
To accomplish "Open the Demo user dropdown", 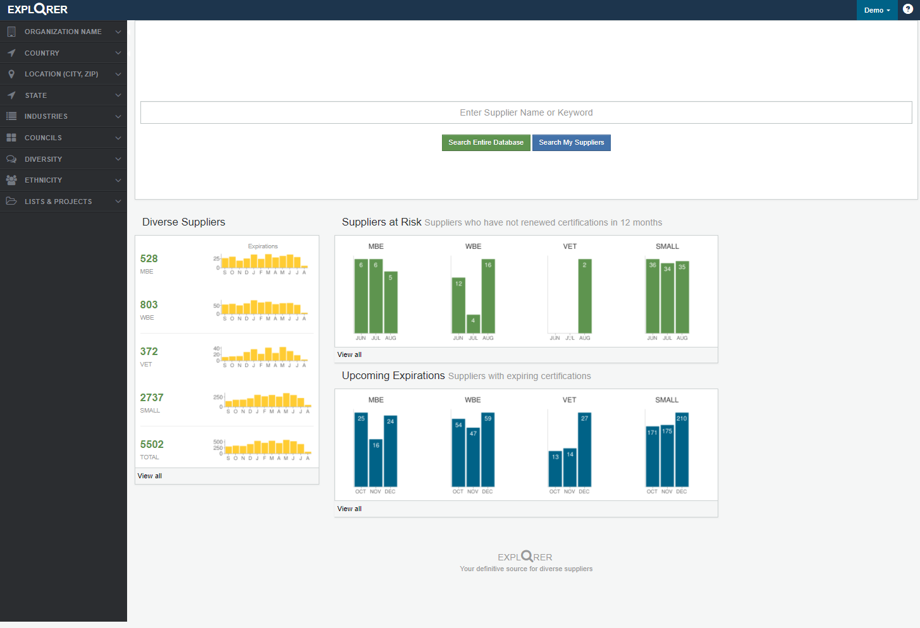I will [x=877, y=10].
